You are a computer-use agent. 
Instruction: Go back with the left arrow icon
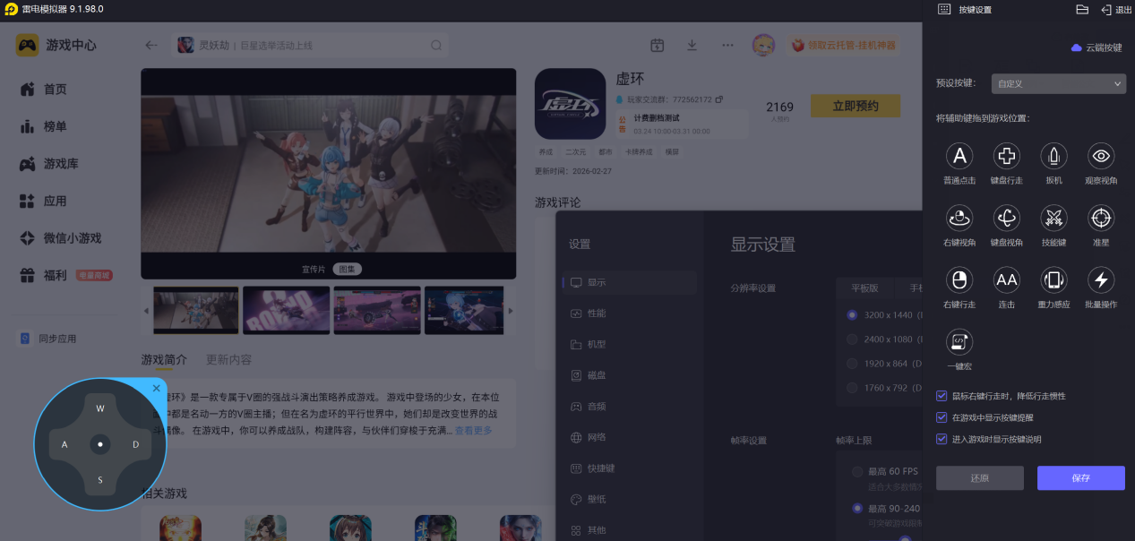[151, 45]
